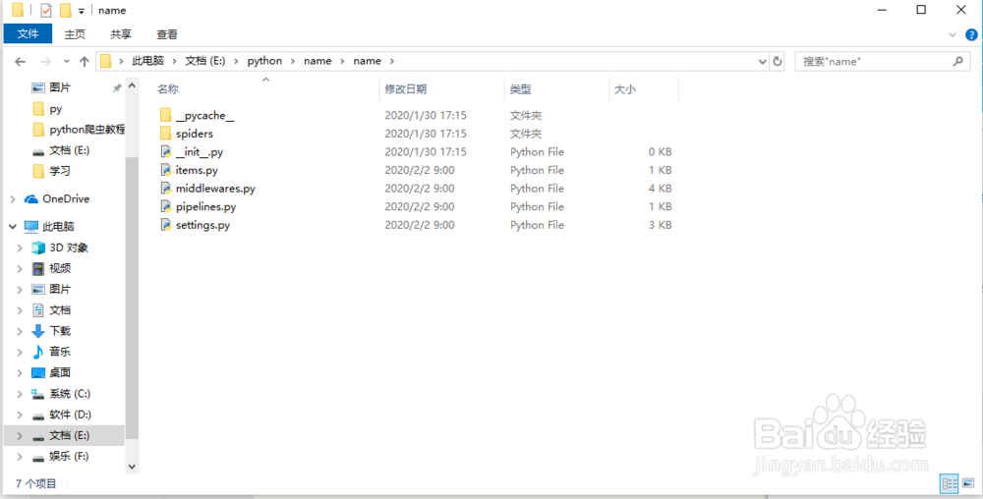This screenshot has width=983, height=499.
Task: Go back with the back arrow
Action: [20, 61]
